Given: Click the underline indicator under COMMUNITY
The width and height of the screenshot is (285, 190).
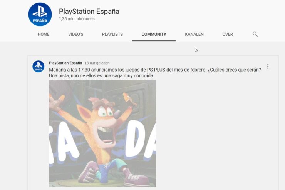Looking at the screenshot, I should 154,41.
